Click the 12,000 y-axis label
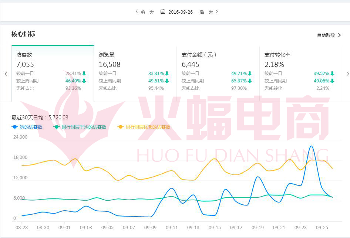 tap(20, 177)
